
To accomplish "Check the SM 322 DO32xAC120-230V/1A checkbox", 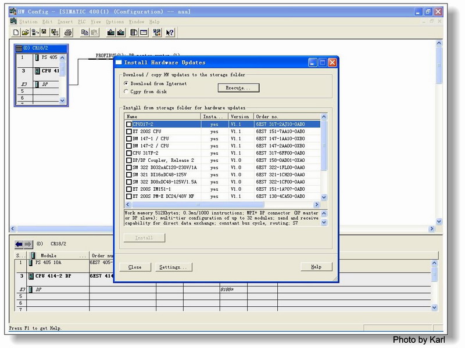I will pos(129,168).
